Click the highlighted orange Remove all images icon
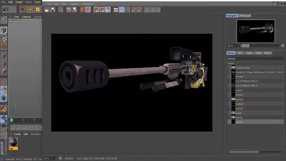Viewport: 286px width, 161px height. [88, 10]
